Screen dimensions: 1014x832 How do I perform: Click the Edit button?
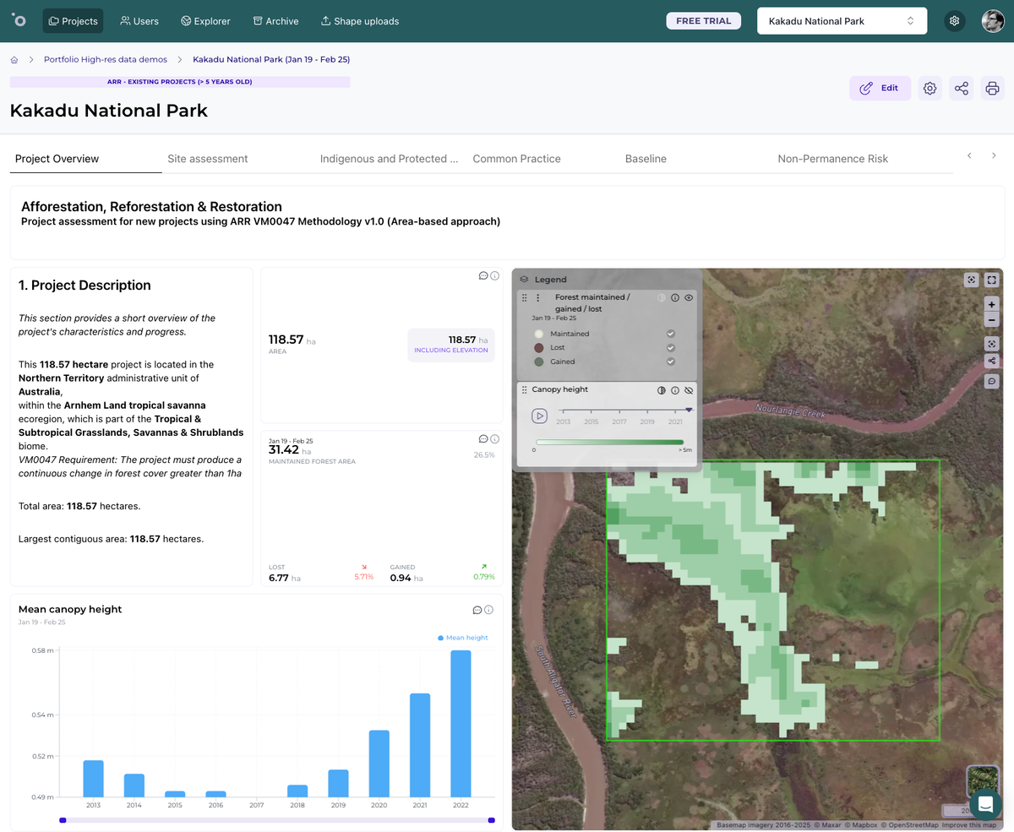pos(880,88)
